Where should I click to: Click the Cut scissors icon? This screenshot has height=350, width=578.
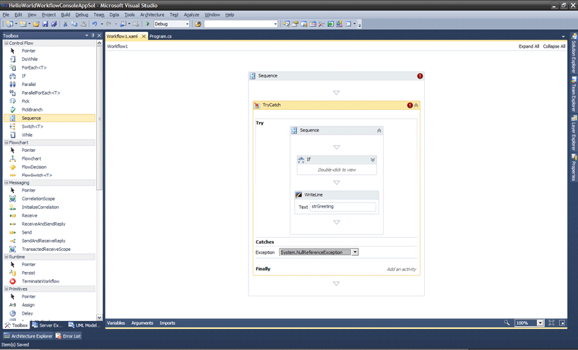(65, 24)
